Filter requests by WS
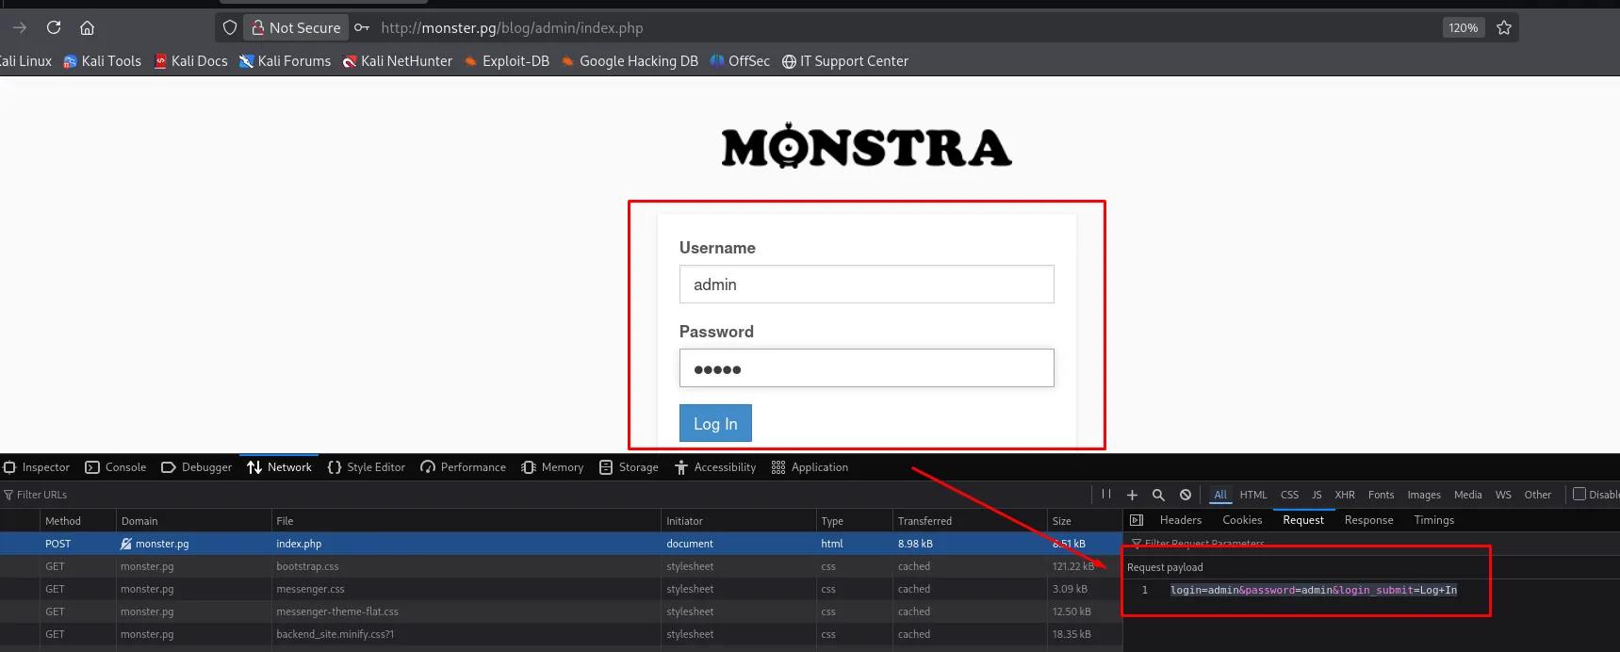Image resolution: width=1620 pixels, height=652 pixels. click(1503, 495)
